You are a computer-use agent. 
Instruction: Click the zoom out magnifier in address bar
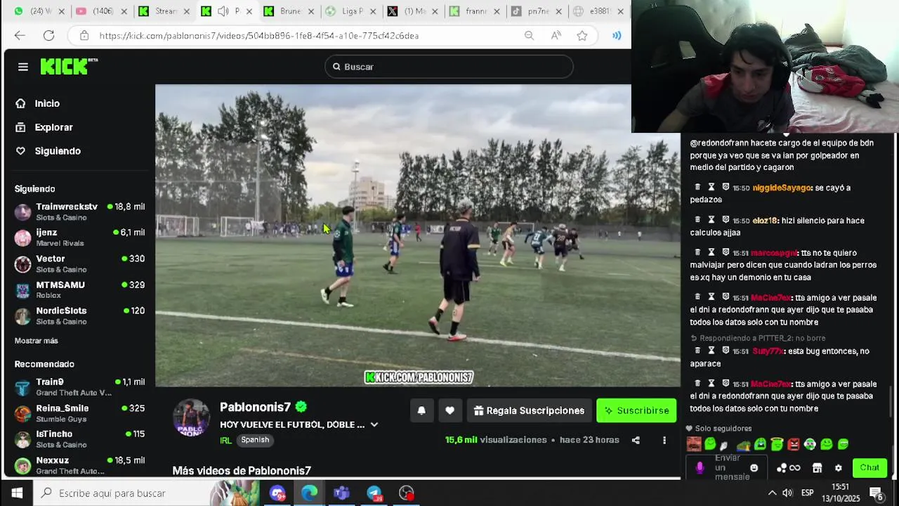530,36
